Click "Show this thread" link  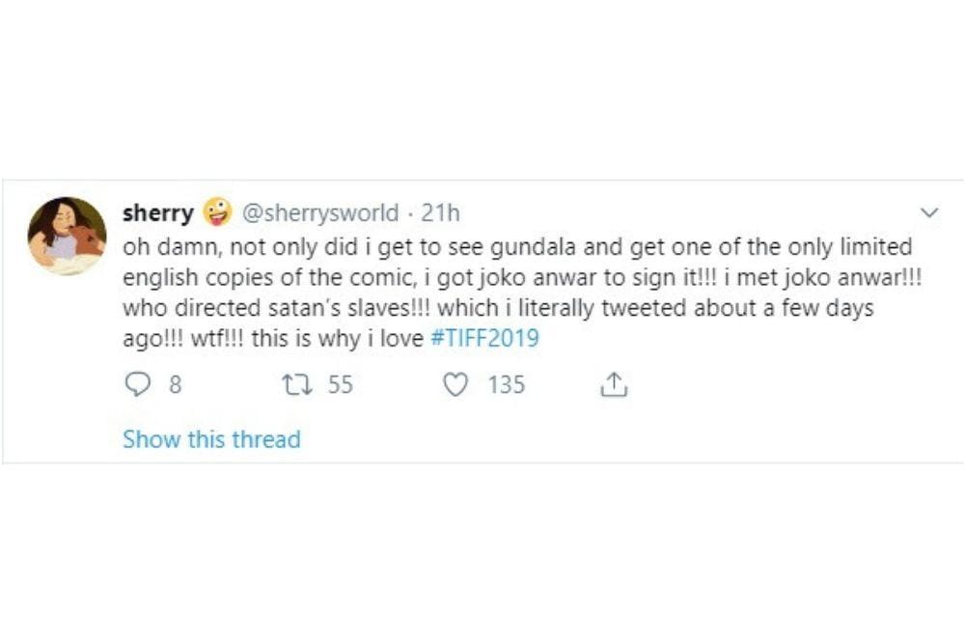coord(211,439)
